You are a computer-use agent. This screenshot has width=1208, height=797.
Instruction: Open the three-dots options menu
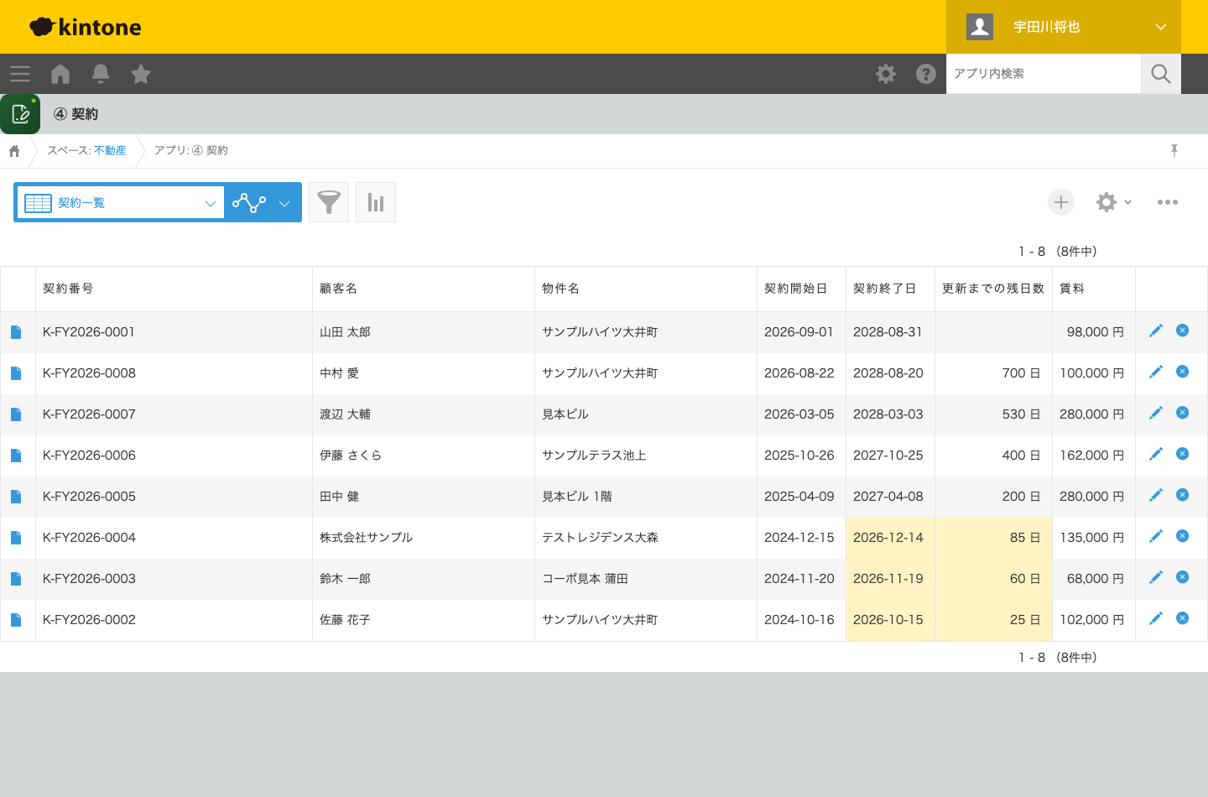[x=1168, y=202]
